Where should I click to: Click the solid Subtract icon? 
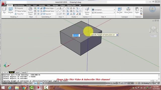click(x=38, y=11)
